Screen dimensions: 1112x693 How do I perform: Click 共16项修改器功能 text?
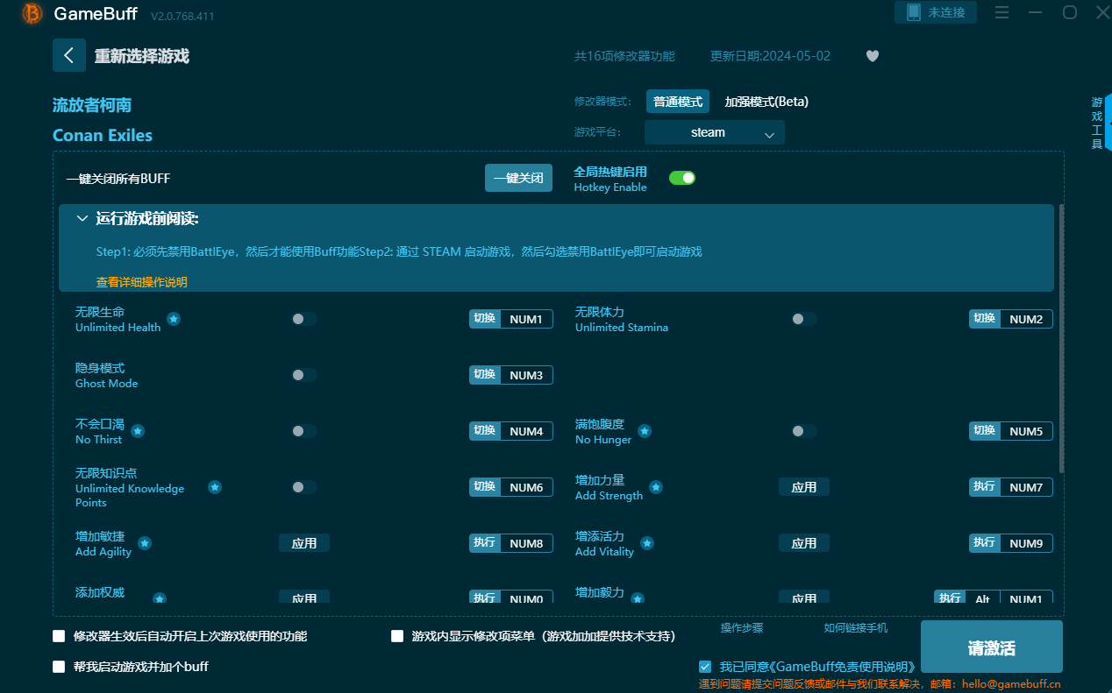tap(624, 56)
